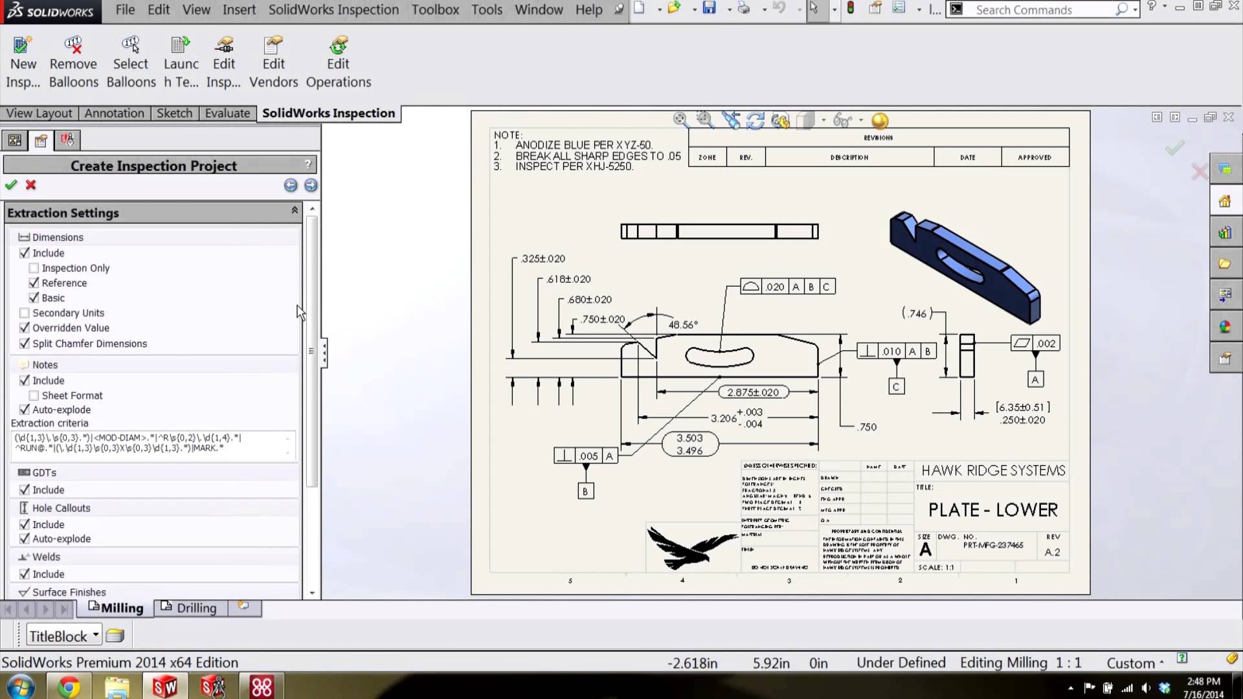1243x699 pixels.
Task: Open the display style dropdown arrow
Action: pos(823,120)
